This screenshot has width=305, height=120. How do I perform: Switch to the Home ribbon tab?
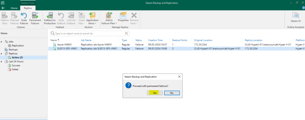(x=14, y=8)
